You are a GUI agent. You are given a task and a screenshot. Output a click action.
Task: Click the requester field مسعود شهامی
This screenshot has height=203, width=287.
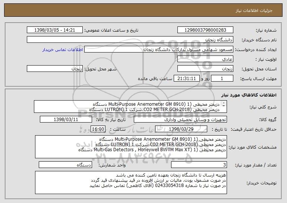159,50
